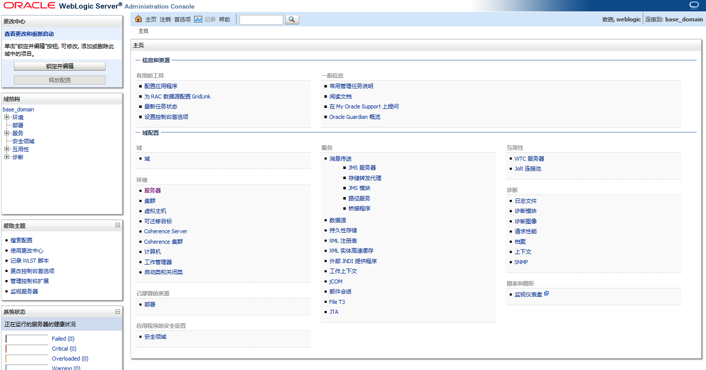Open the 集群 link under 环境
706x370 pixels.
(x=150, y=201)
